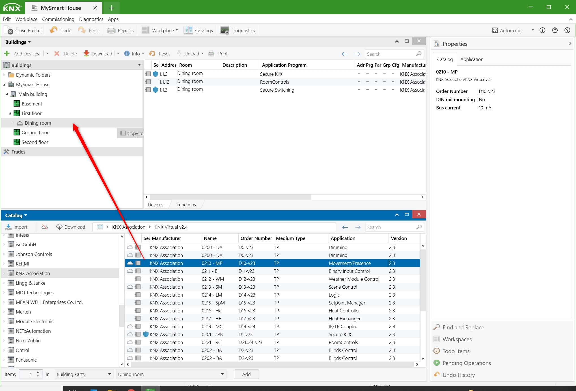This screenshot has width=576, height=391.
Task: Open Catalogs from the toolbar
Action: click(x=198, y=30)
